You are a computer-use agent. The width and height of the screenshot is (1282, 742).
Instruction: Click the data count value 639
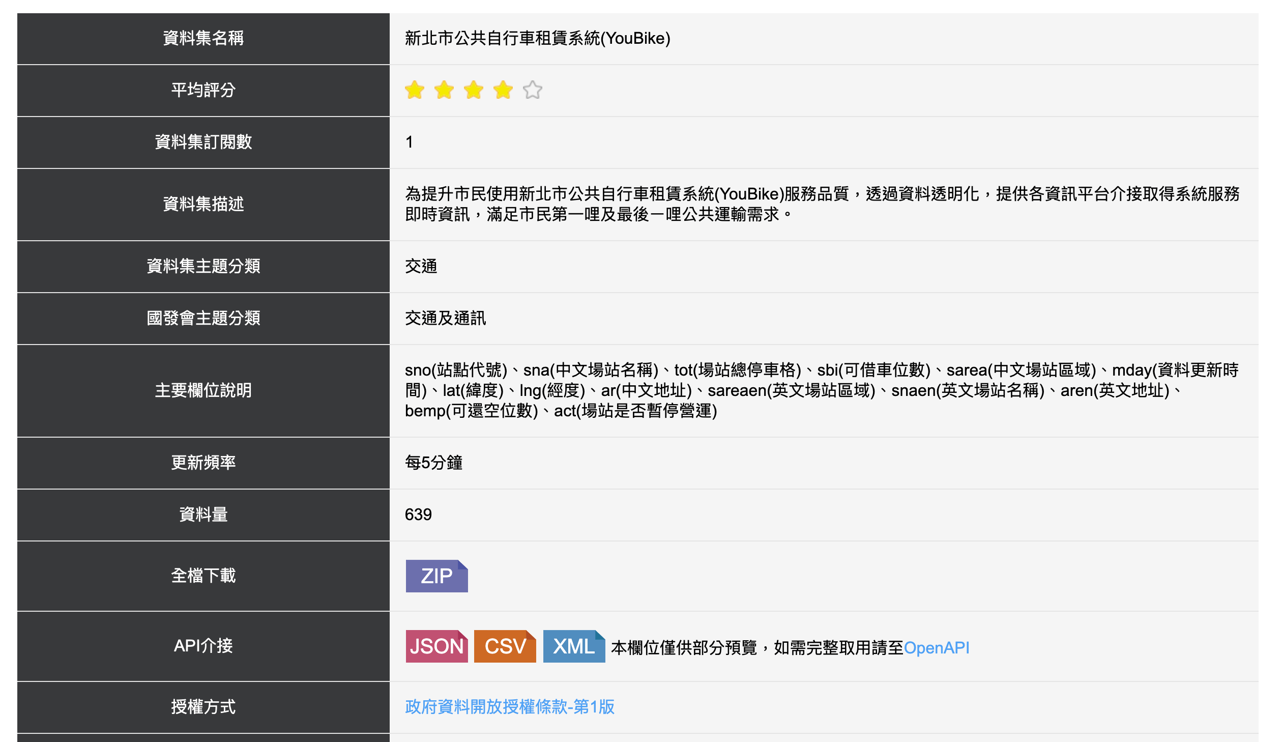418,515
